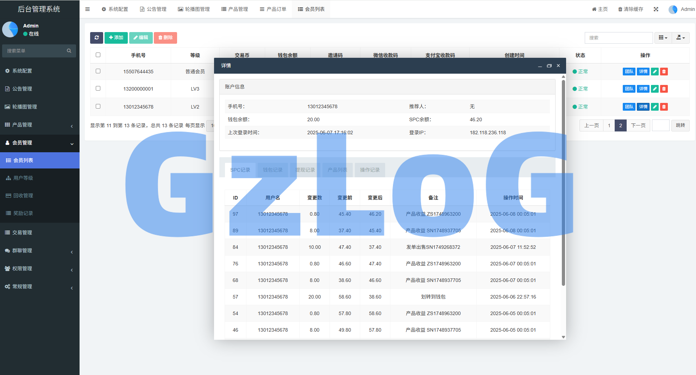The height and width of the screenshot is (375, 696).
Task: Click the fullscreen expand icon in header
Action: click(x=656, y=9)
